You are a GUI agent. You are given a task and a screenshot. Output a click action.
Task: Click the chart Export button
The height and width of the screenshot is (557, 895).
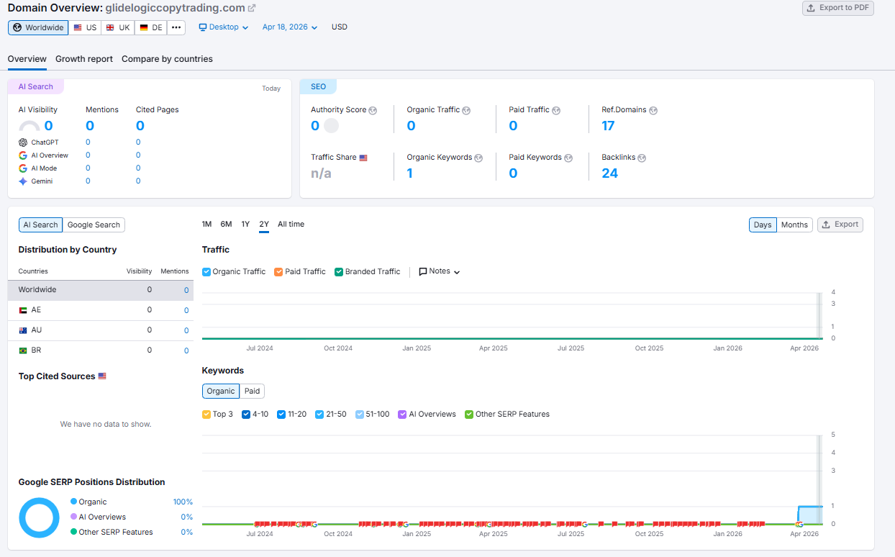pyautogui.click(x=840, y=225)
